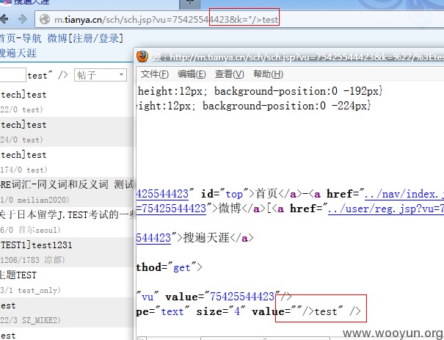
Task: Click the address bar URL field
Action: click(x=239, y=20)
